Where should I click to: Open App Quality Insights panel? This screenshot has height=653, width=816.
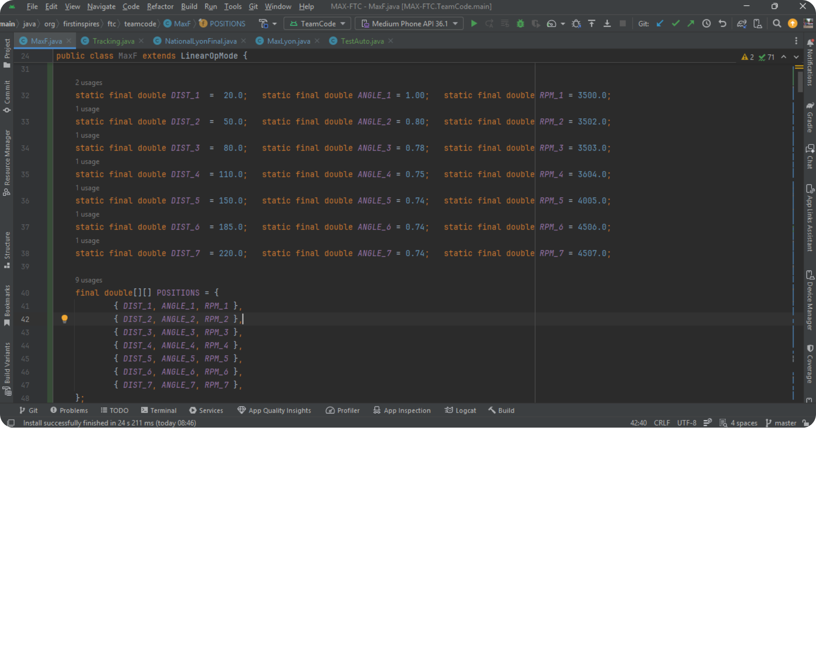pos(274,410)
